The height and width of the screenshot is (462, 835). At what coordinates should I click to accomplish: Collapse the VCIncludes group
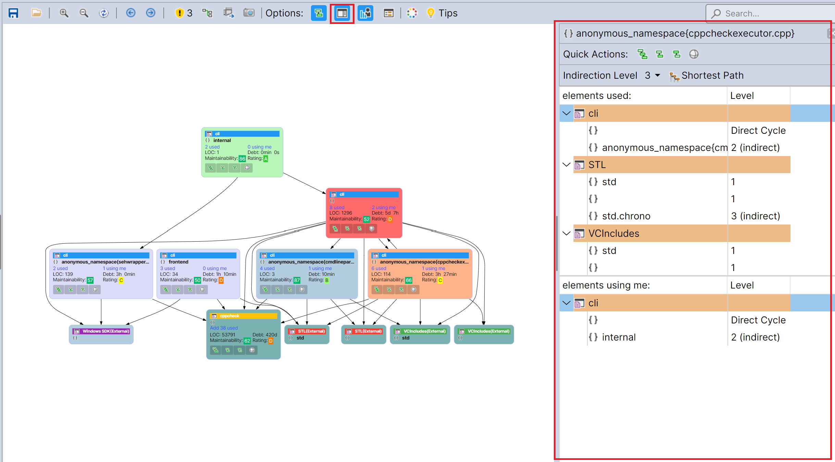[566, 233]
